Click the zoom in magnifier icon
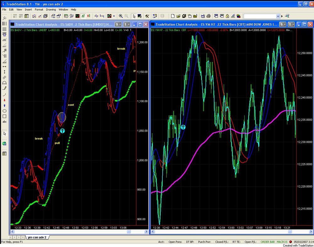This screenshot has width=314, height=247. coord(121,16)
